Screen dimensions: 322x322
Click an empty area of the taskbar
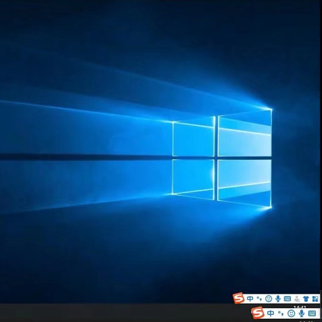[x=126, y=313]
